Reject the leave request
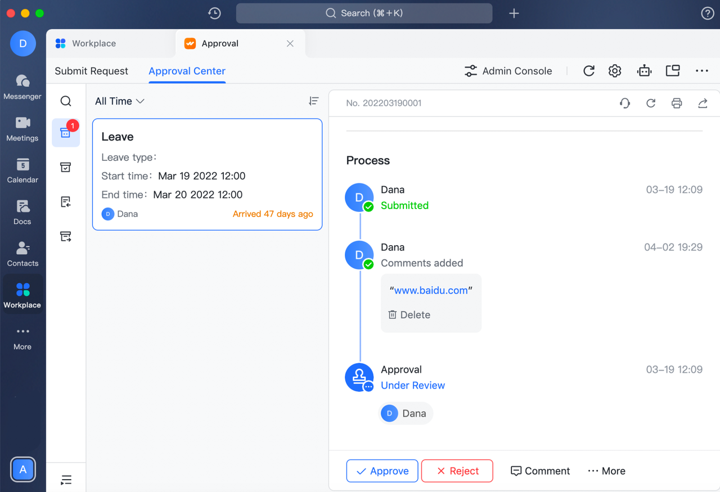 point(457,471)
